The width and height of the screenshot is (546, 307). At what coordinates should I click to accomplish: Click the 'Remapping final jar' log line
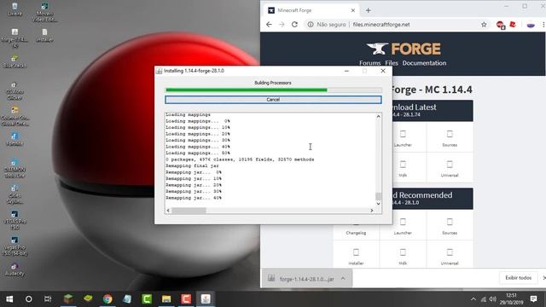[192, 165]
